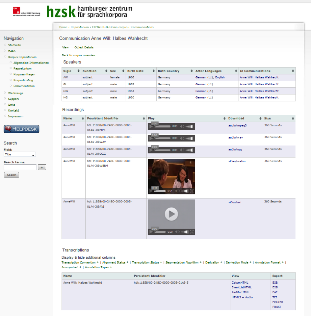The width and height of the screenshot is (311, 316).
Task: Seek in the webm video progress bar
Action: pyautogui.click(x=160, y=191)
